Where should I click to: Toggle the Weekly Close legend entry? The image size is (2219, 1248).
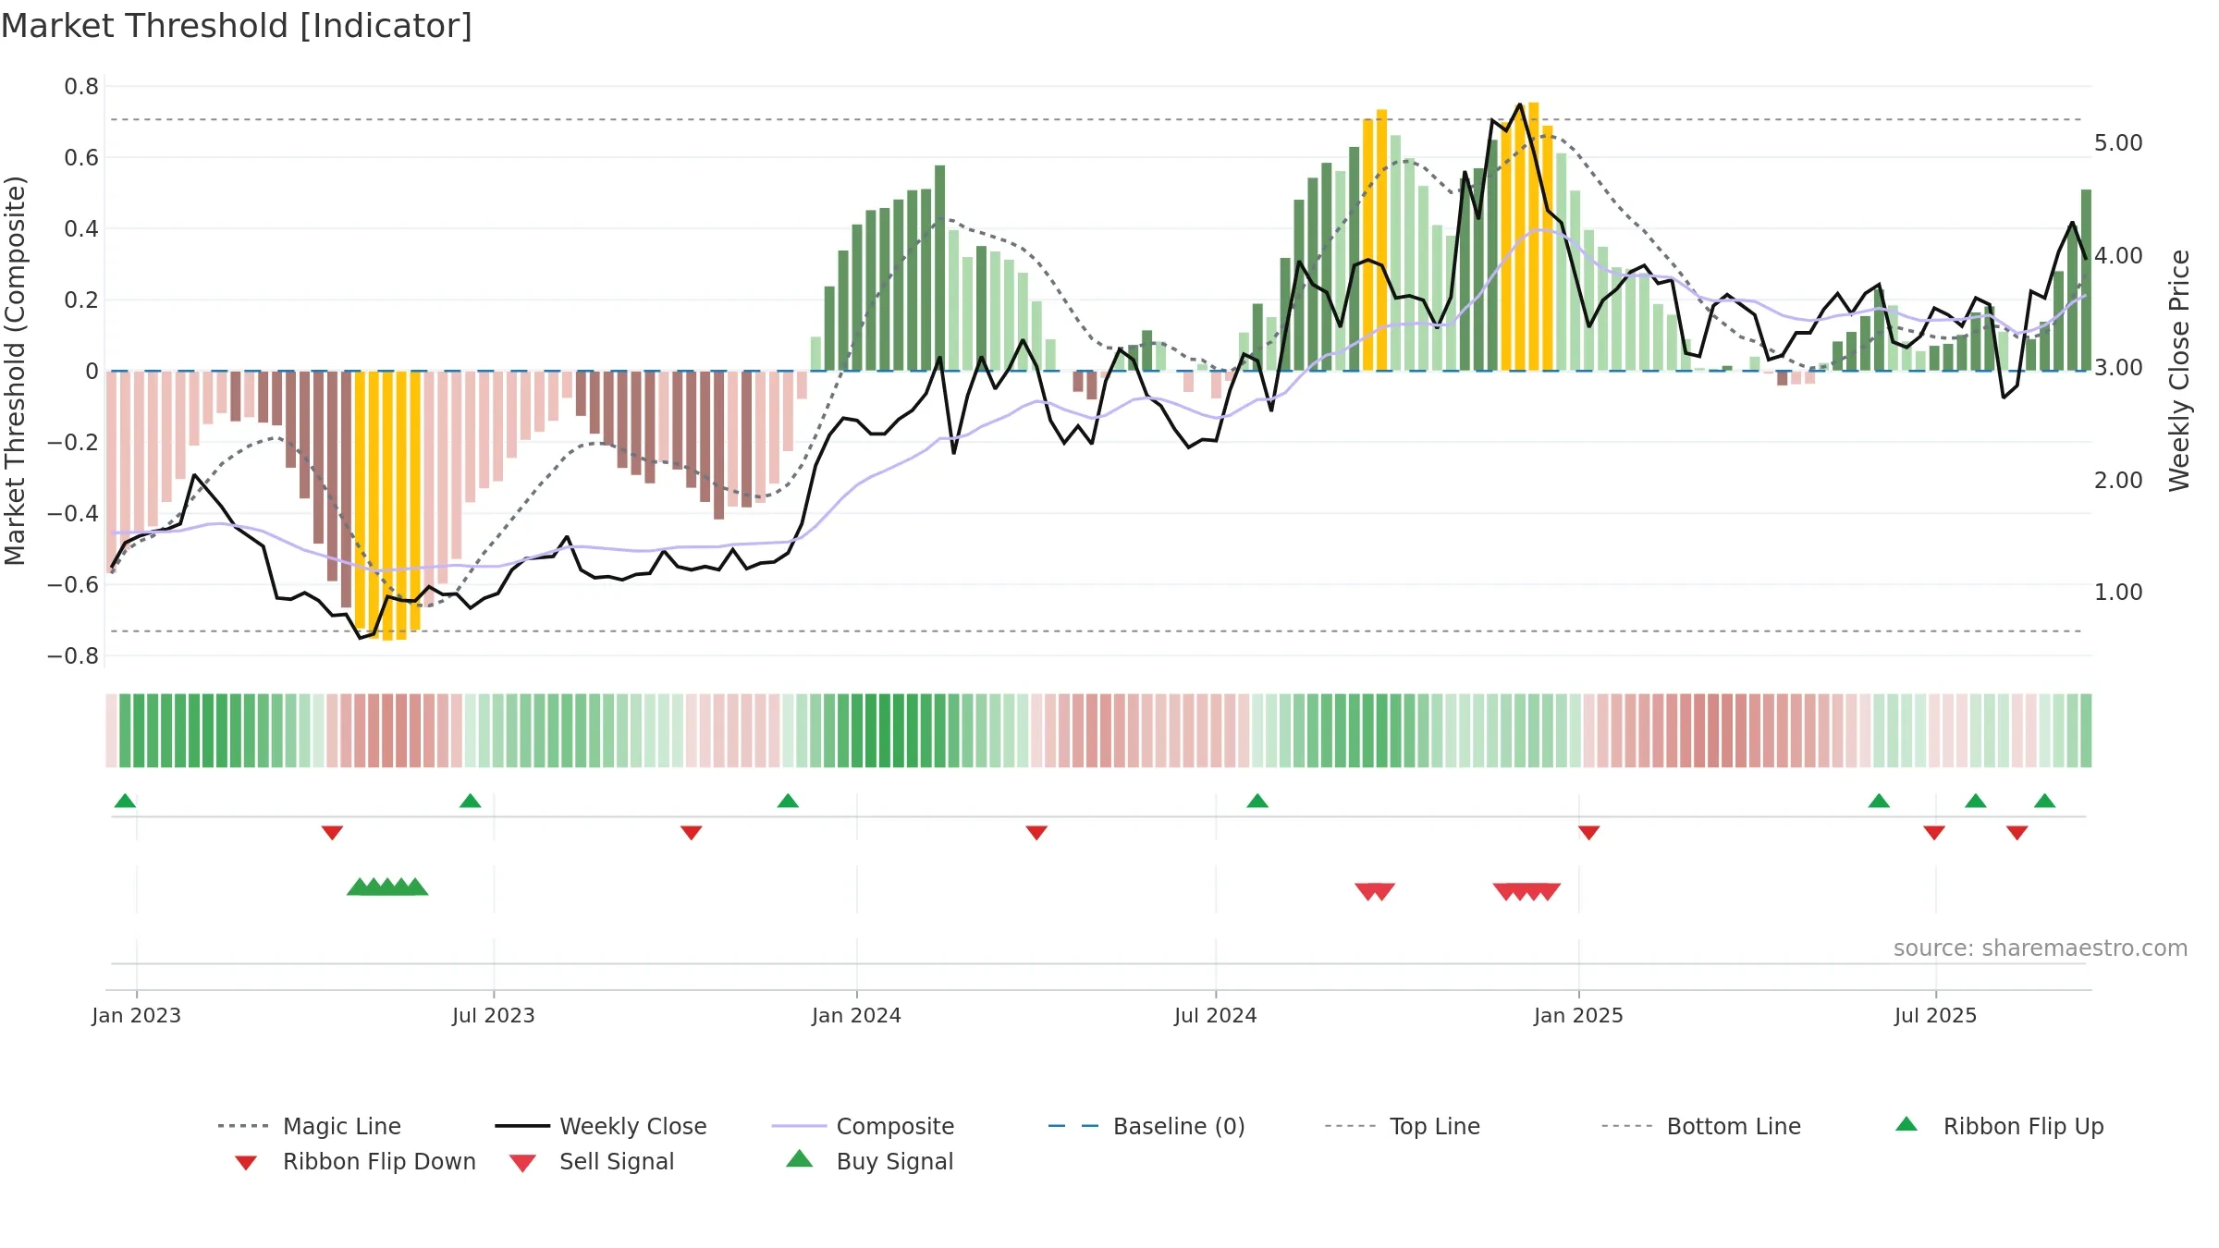tap(601, 1126)
